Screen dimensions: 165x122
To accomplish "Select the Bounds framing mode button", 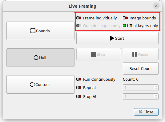I will tap(40, 31).
